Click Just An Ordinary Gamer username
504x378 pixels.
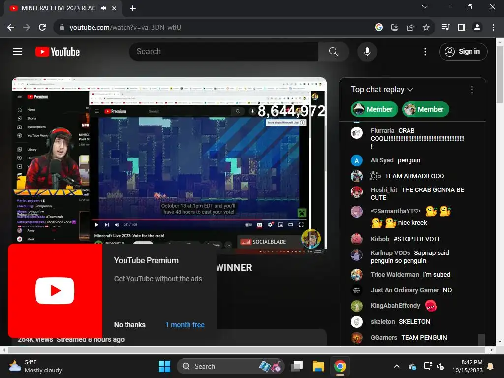(405, 290)
